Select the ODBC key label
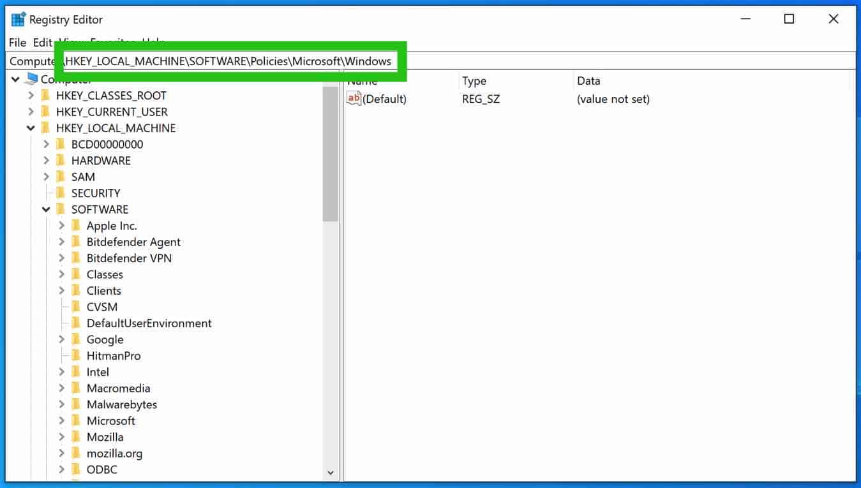 coord(102,470)
